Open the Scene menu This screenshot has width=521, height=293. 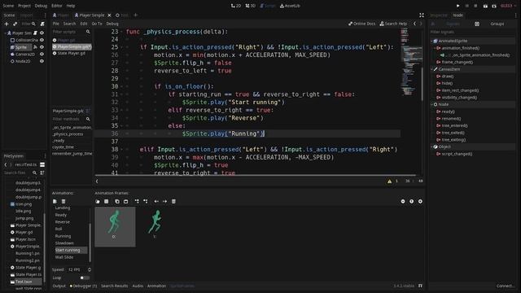8,6
